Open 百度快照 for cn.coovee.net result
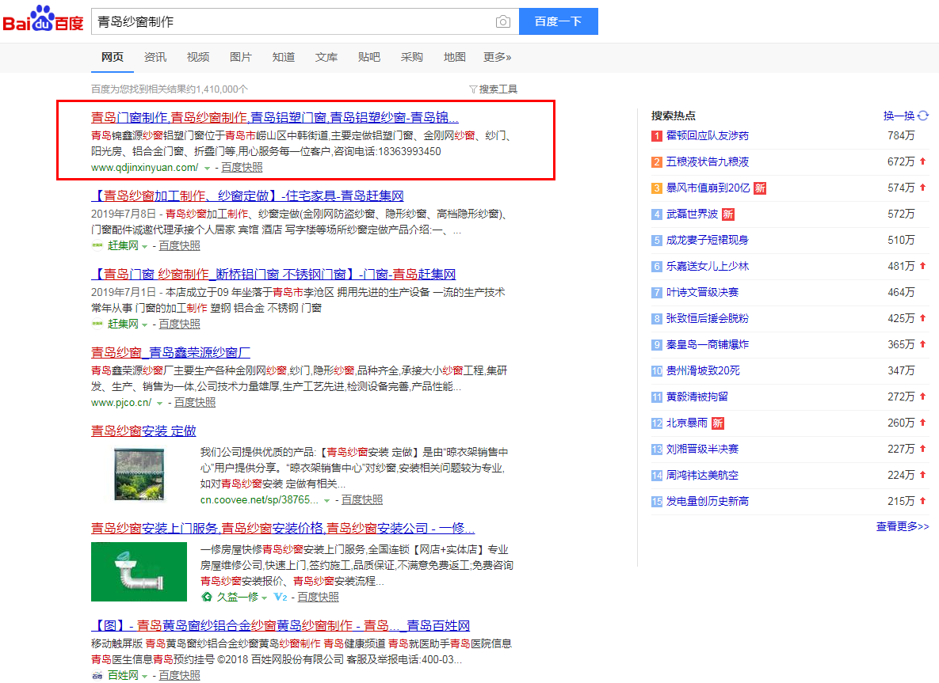939x683 pixels. (361, 500)
